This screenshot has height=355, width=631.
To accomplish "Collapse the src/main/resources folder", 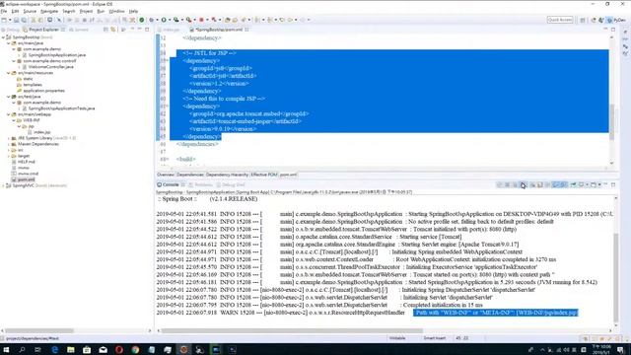I will coord(9,73).
